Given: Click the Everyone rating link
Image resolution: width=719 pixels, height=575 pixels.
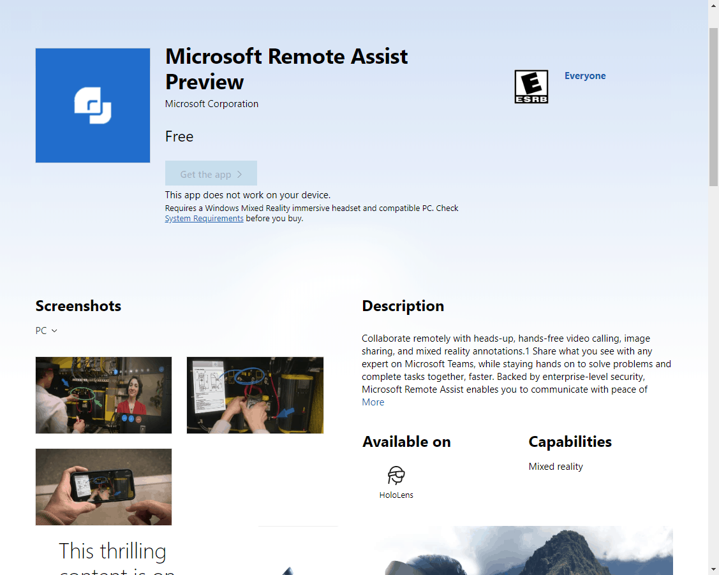Looking at the screenshot, I should (584, 75).
